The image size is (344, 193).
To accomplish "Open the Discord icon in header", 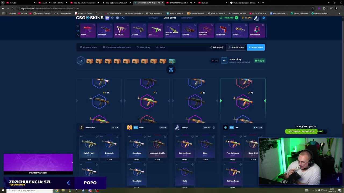I will (107, 18).
